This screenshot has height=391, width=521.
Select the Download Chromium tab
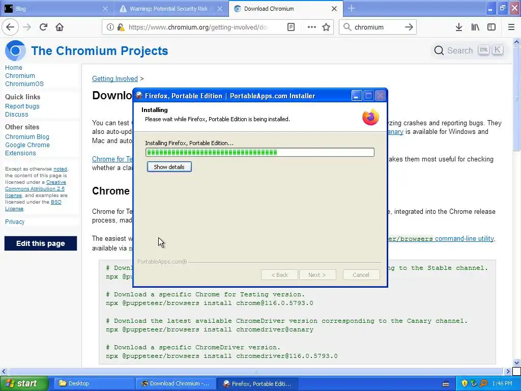286,9
